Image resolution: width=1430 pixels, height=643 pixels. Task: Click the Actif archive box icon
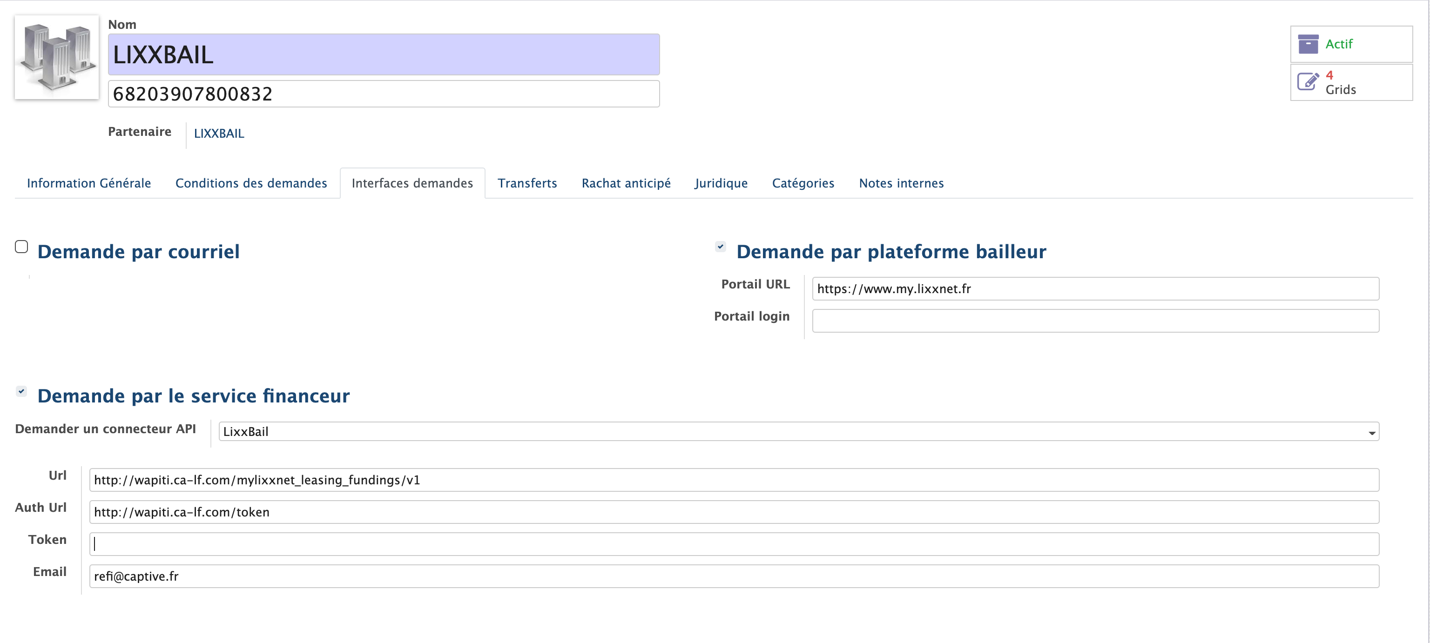pos(1308,44)
